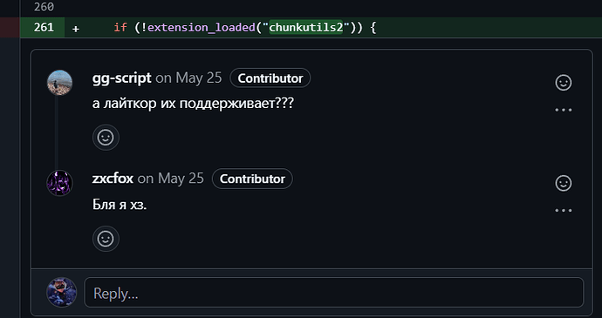This screenshot has width=602, height=318.
Task: Click the highlighted chunkutils2 string in code
Action: click(305, 28)
